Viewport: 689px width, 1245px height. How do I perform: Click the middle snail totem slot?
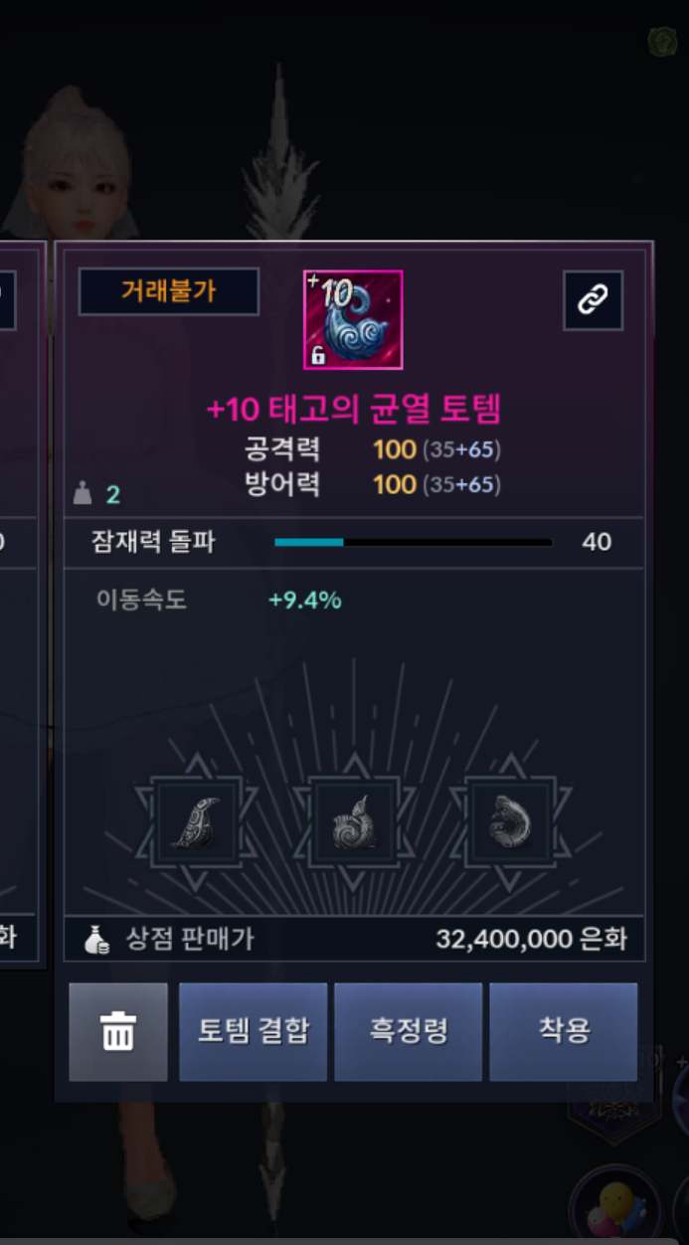353,822
